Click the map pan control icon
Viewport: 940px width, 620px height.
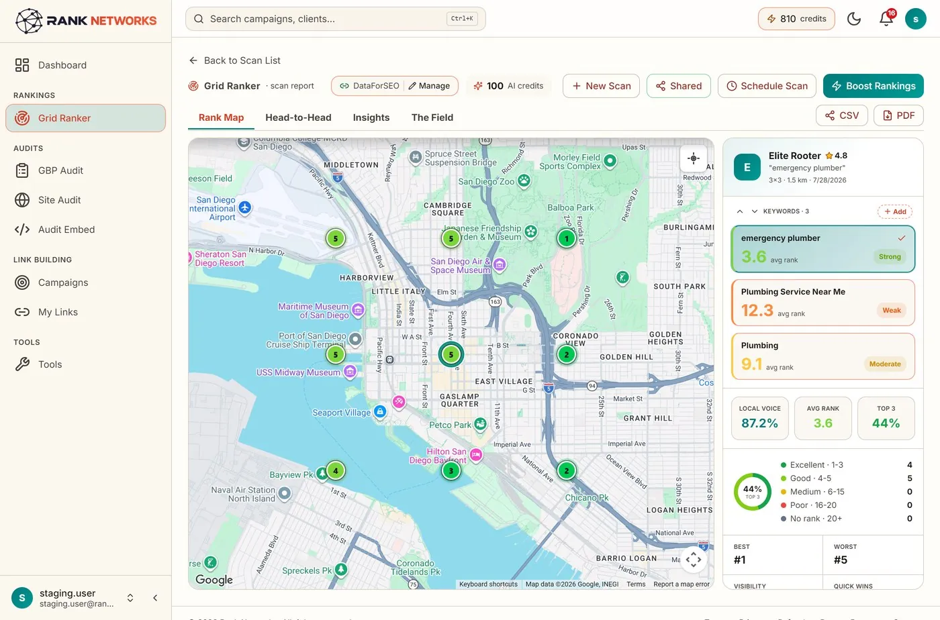click(694, 559)
